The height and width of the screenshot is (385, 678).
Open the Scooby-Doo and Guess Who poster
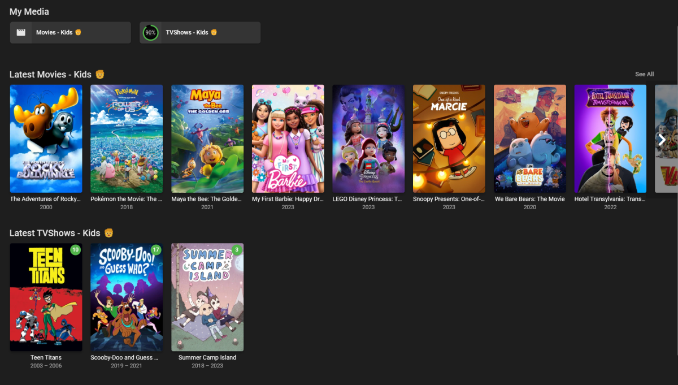(127, 297)
